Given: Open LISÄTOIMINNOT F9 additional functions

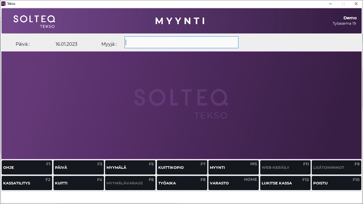Looking at the screenshot, I should 337,167.
